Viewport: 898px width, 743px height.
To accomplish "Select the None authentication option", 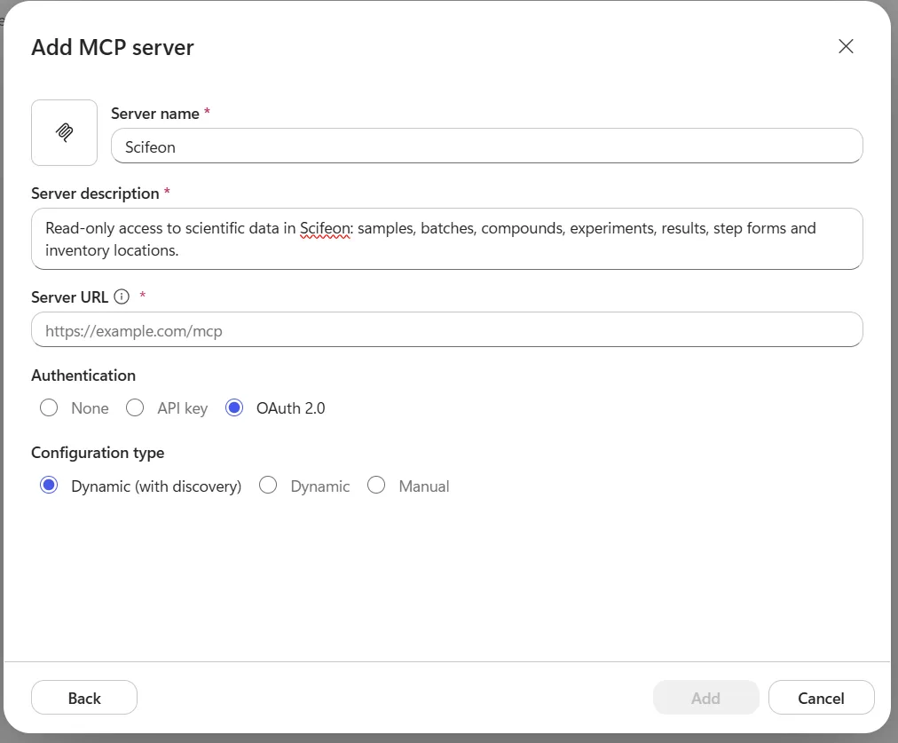I will (49, 407).
